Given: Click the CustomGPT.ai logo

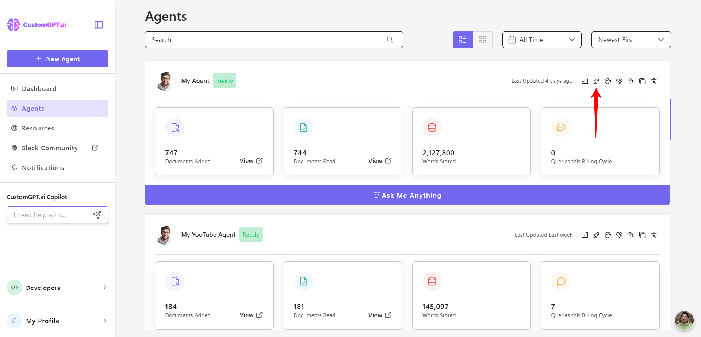Looking at the screenshot, I should pos(37,24).
